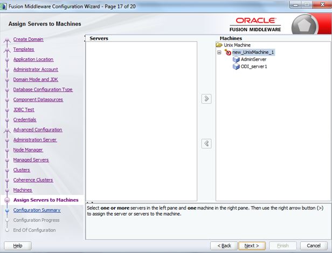Select new_UnixMachine_1 in Machines pane
The image size is (332, 253).
pos(253,52)
